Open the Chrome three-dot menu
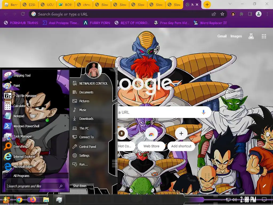The width and height of the screenshot is (273, 205). pos(267,14)
